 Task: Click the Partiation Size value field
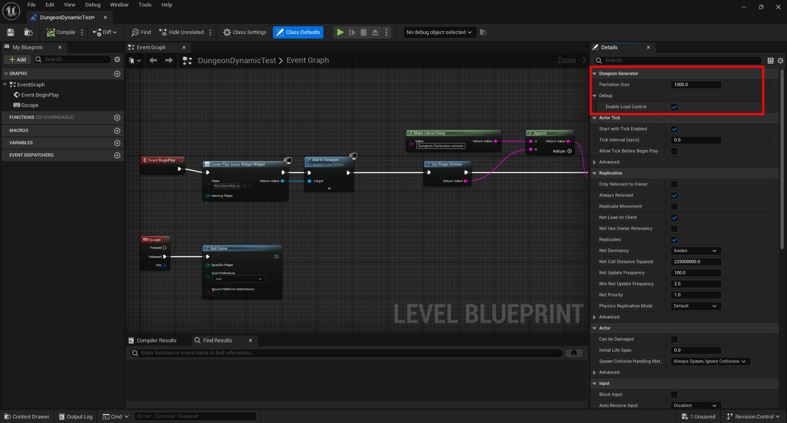point(696,85)
